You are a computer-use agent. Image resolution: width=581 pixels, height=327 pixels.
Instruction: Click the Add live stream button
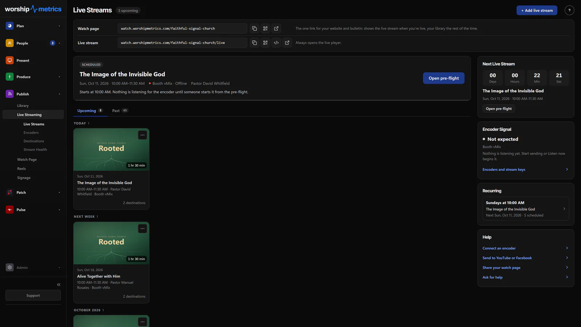click(x=537, y=11)
